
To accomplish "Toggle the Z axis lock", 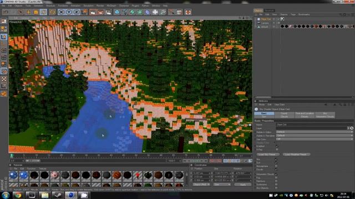I will pos(77,12).
